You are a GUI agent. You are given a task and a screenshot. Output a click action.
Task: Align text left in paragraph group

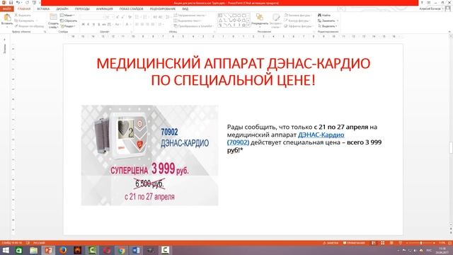pyautogui.click(x=137, y=25)
